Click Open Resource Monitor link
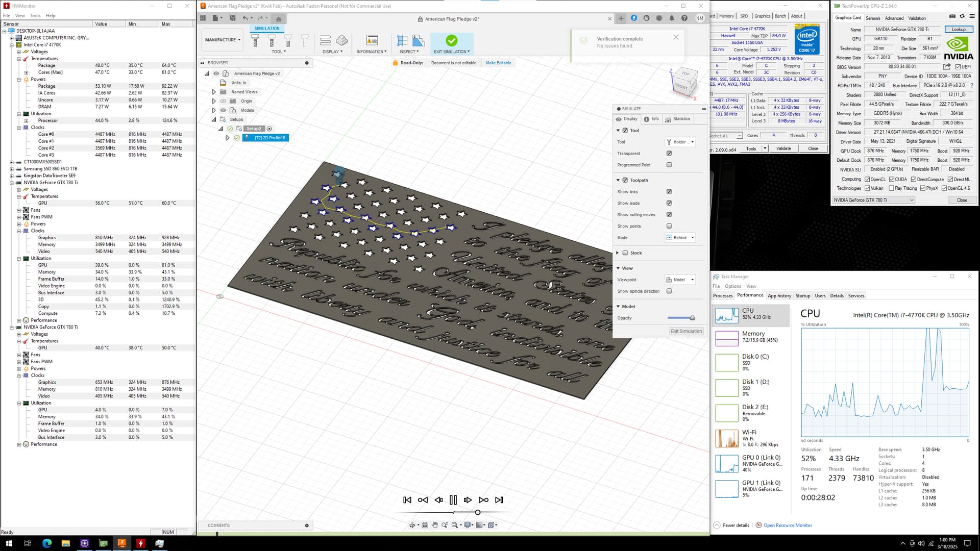The image size is (980, 551). coord(788,525)
